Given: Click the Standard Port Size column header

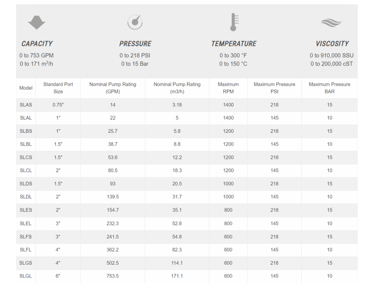Looking at the screenshot, I should pyautogui.click(x=58, y=88).
